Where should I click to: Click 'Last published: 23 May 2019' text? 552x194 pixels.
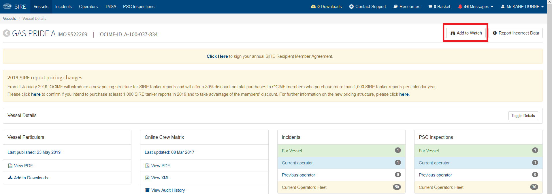pyautogui.click(x=34, y=152)
